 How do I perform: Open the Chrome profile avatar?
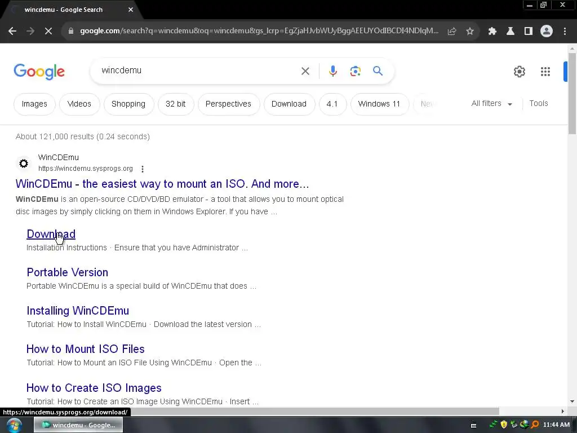click(547, 32)
